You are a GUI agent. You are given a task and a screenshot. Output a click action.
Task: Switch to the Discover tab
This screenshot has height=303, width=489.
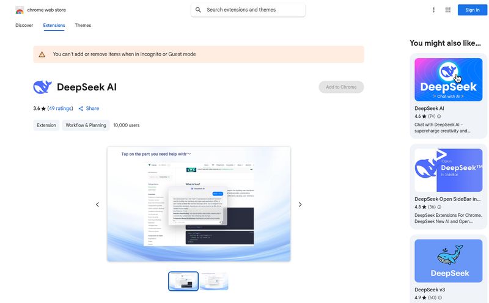pyautogui.click(x=24, y=25)
